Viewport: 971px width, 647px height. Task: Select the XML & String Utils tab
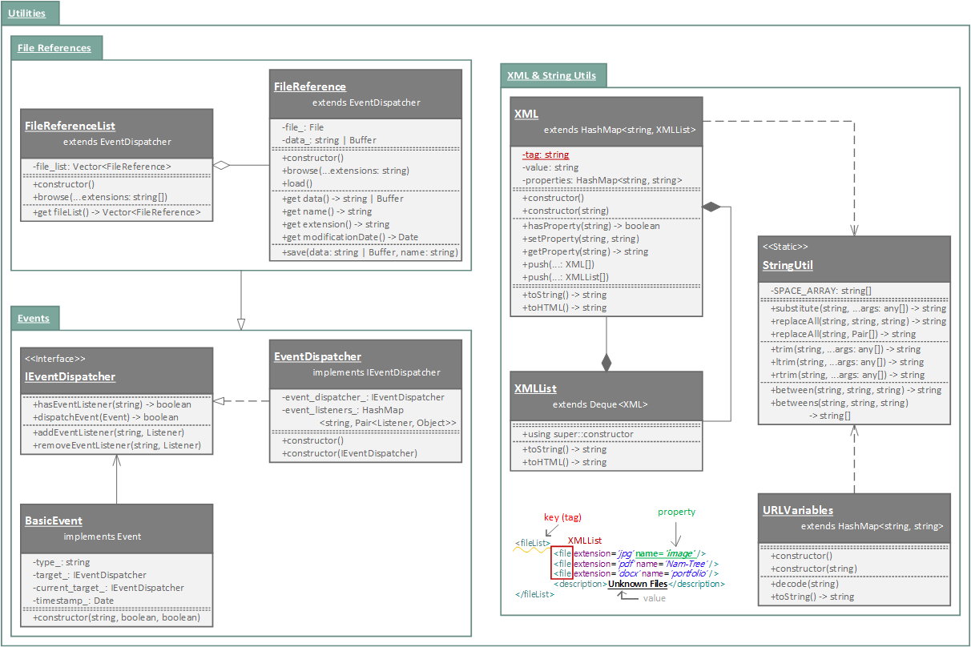pyautogui.click(x=551, y=76)
